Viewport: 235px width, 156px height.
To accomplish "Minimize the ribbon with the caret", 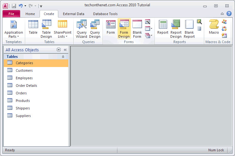I will tap(222, 14).
